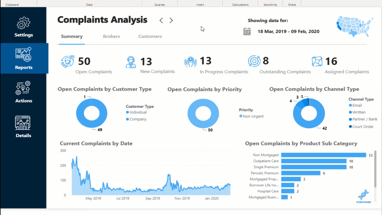Viewport: 382px width, 215px height.
Task: Open the Calculations ribbon group
Action: pyautogui.click(x=240, y=4)
